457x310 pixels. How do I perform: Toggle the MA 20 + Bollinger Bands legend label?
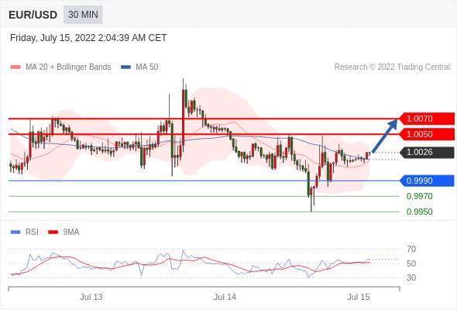[x=68, y=67]
